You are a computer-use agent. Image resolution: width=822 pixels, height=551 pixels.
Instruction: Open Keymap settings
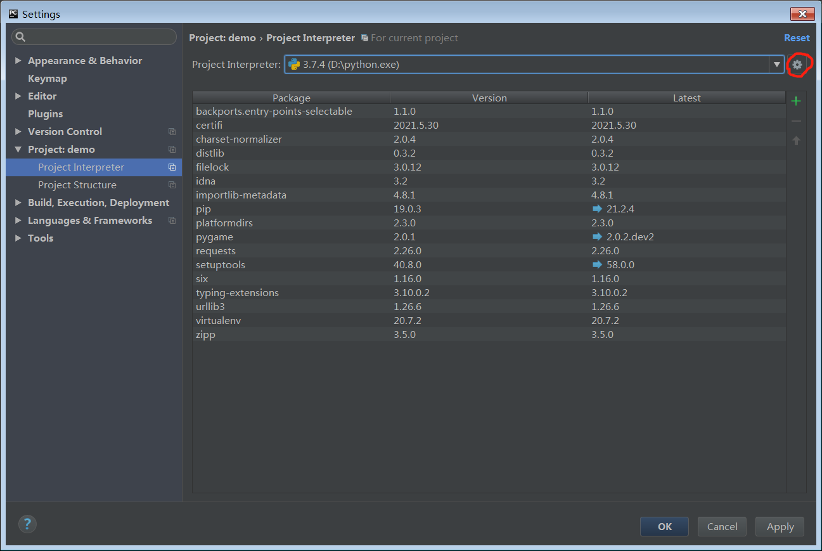(x=48, y=79)
